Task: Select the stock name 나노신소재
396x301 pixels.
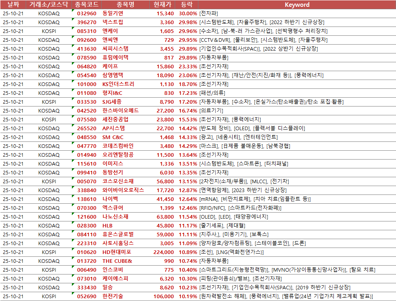Action: click(x=115, y=217)
